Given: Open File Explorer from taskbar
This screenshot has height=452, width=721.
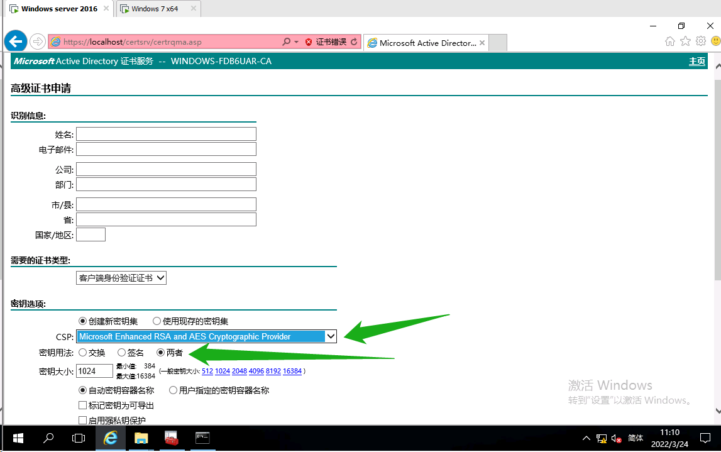Looking at the screenshot, I should point(141,438).
